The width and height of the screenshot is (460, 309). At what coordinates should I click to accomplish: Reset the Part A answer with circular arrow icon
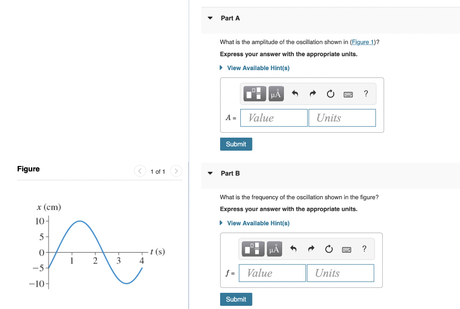[x=330, y=94]
